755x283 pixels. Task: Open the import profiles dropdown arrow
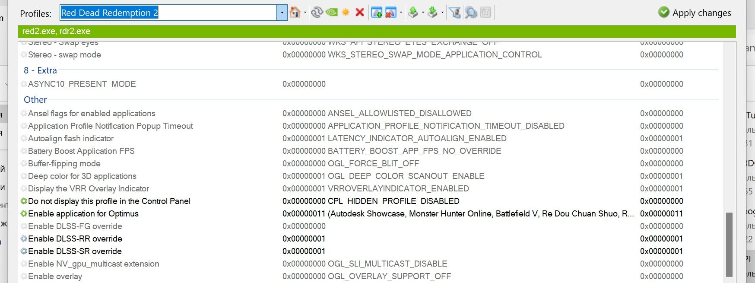coord(442,13)
